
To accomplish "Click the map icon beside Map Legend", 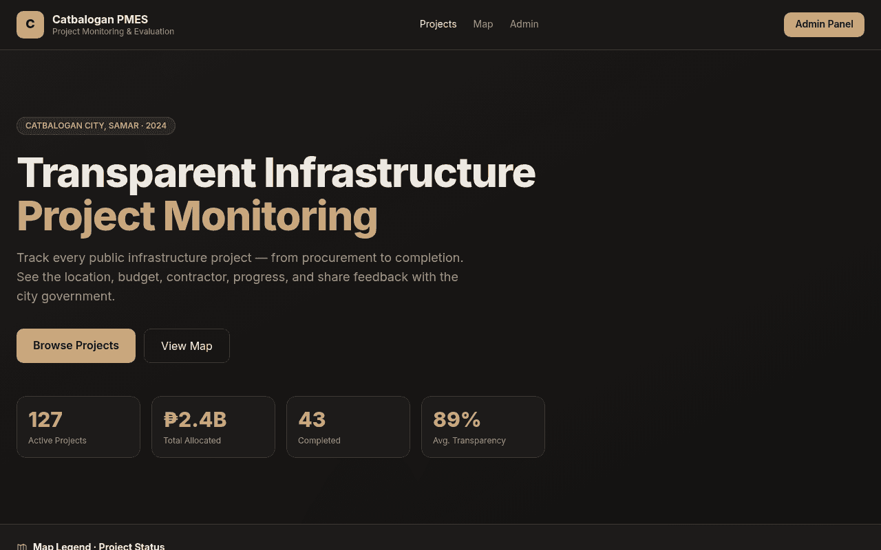I will coord(22,547).
